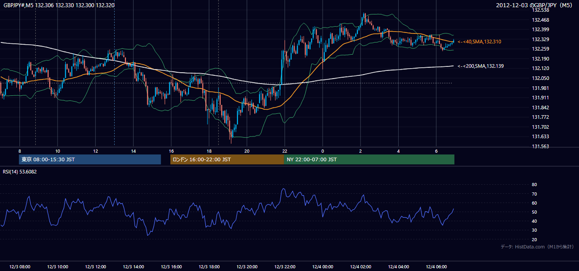Click hour label 2 under the price chart
The height and width of the screenshot is (271, 579).
[x=361, y=151]
